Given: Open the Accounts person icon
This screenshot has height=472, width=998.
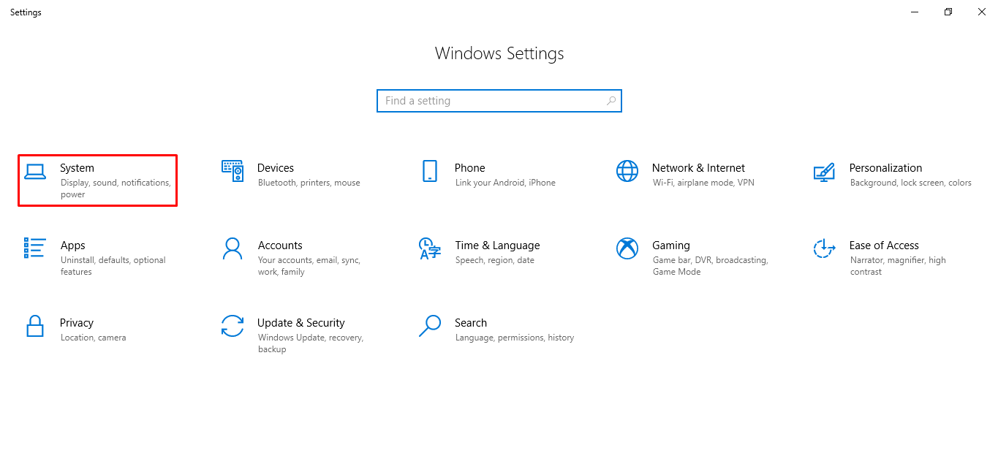Looking at the screenshot, I should (x=233, y=248).
